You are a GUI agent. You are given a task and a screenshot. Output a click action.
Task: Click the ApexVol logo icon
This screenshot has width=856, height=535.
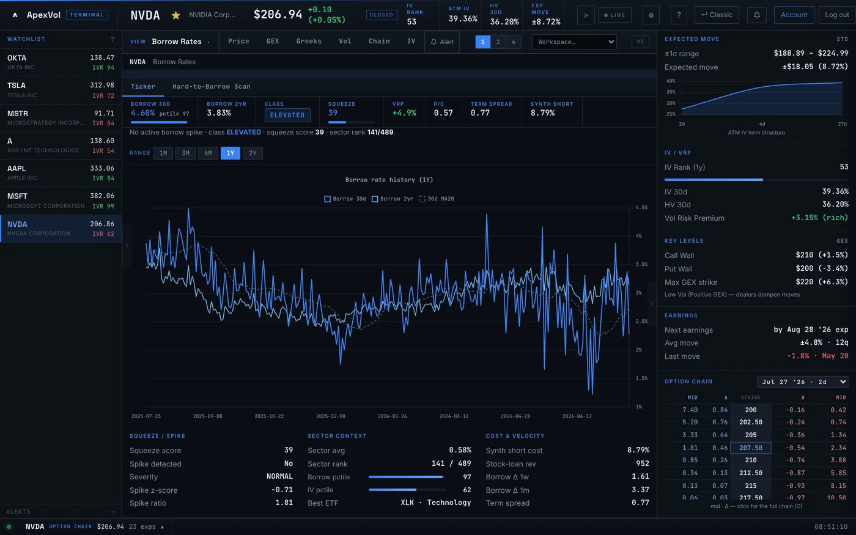[15, 15]
